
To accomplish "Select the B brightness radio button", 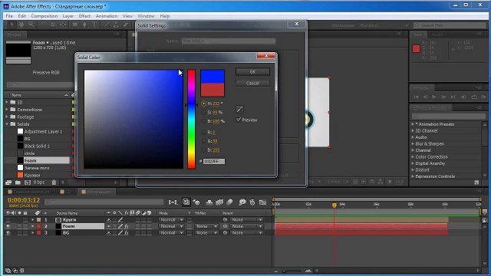I will (203, 121).
